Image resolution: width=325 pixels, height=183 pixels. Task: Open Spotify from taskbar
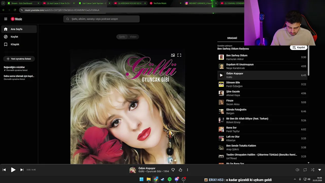pyautogui.click(x=170, y=179)
